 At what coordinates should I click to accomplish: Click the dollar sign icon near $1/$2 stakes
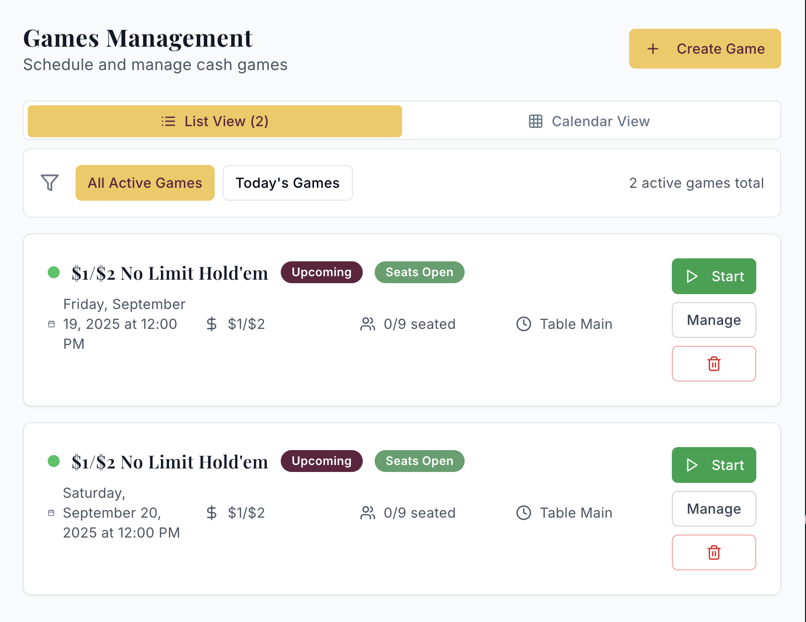[x=211, y=324]
